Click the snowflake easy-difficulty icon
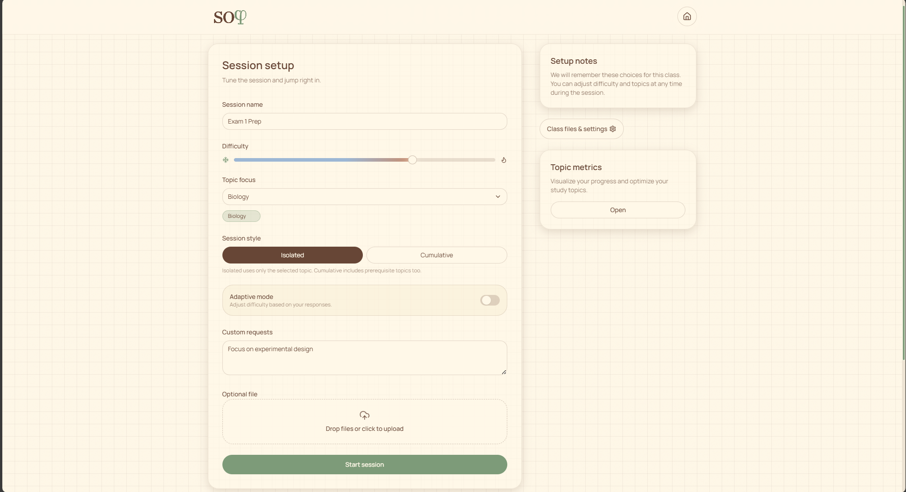 tap(226, 160)
